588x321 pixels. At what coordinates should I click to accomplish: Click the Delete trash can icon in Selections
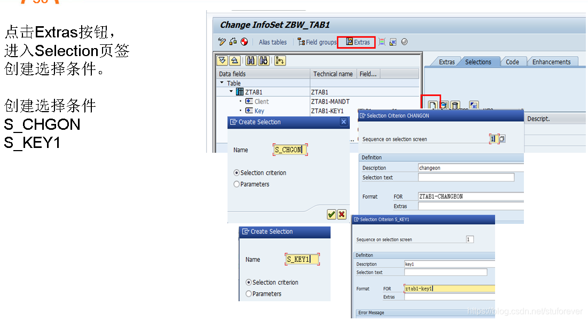455,105
